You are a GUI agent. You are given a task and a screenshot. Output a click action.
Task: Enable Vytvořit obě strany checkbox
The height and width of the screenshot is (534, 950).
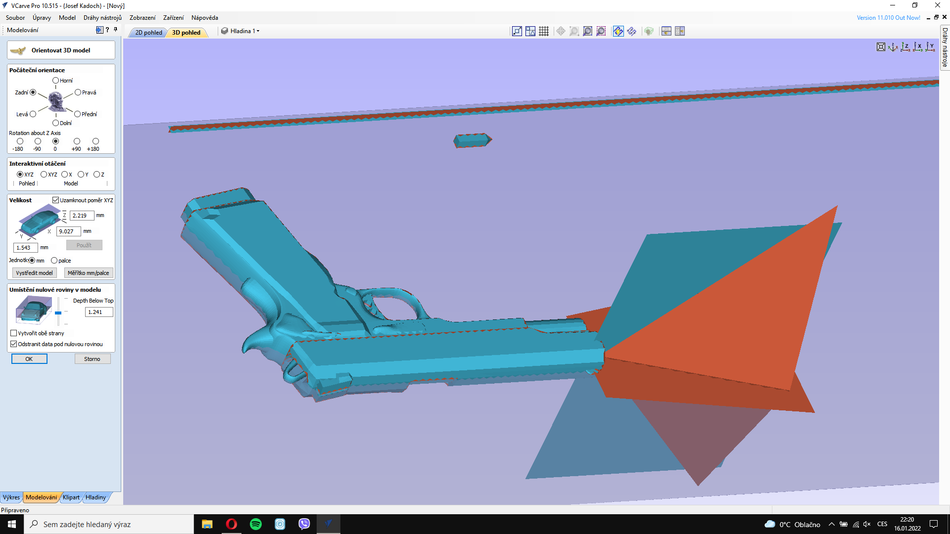click(14, 333)
